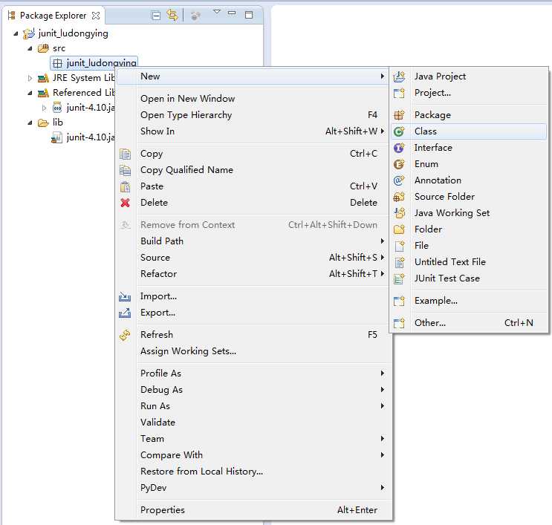The width and height of the screenshot is (552, 525).
Task: Click the new Enum icon
Action: [x=399, y=164]
